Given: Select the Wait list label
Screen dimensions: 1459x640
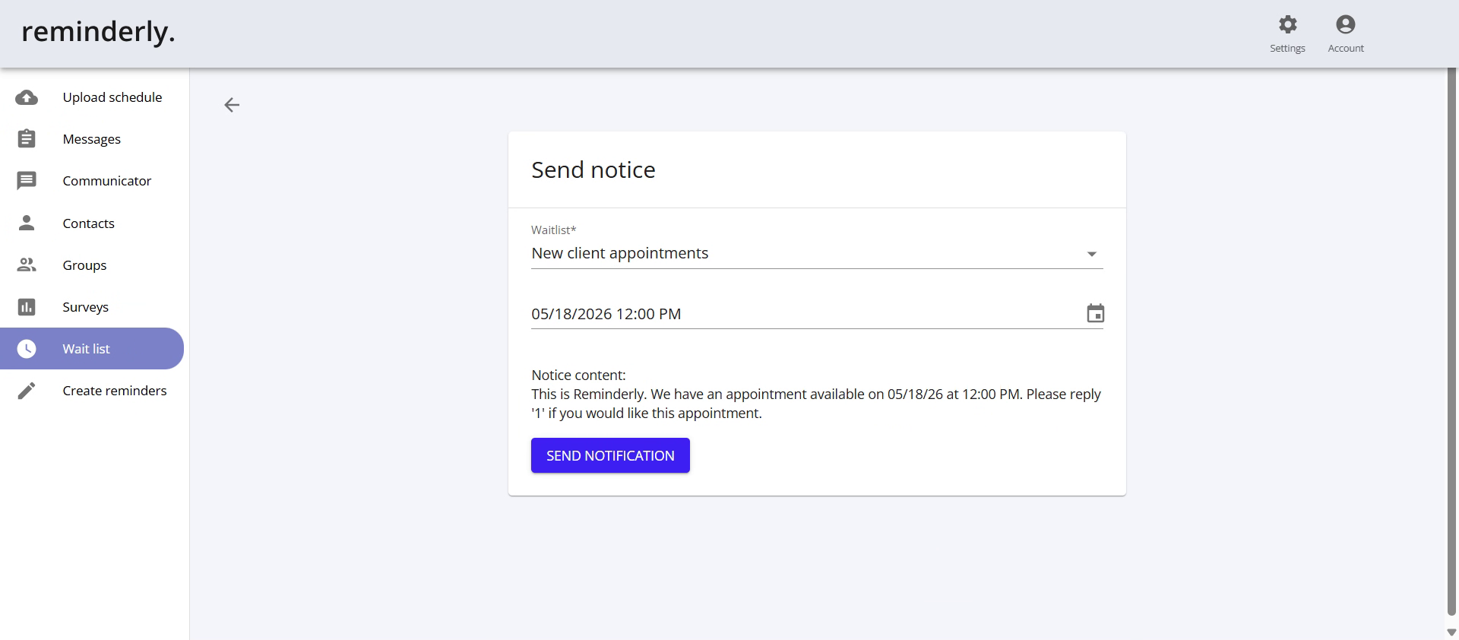Looking at the screenshot, I should pyautogui.click(x=87, y=349).
